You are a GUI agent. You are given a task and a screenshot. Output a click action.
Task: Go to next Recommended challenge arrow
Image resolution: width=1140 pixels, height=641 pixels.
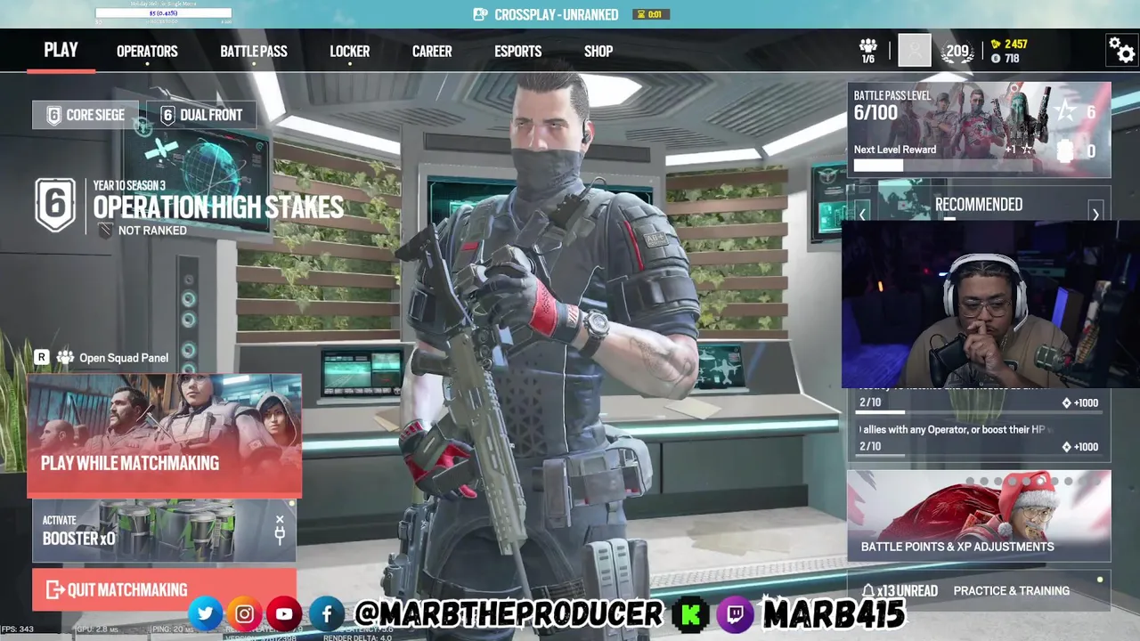(x=1095, y=214)
